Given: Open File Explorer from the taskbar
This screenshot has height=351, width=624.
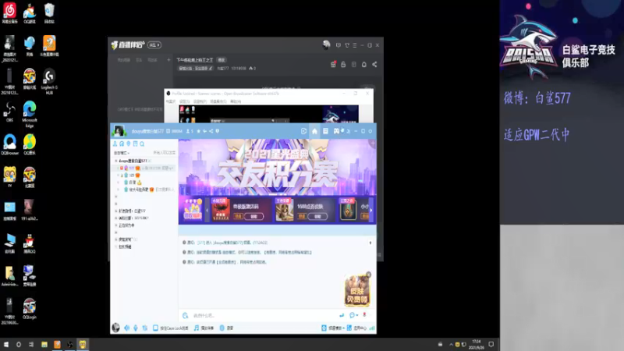Looking at the screenshot, I should [x=44, y=345].
